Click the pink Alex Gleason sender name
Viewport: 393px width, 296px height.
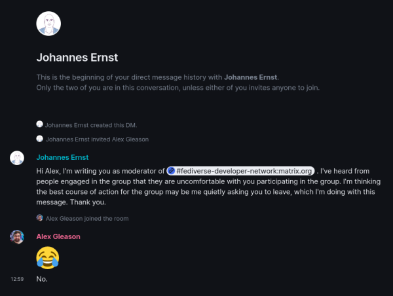pyautogui.click(x=58, y=236)
